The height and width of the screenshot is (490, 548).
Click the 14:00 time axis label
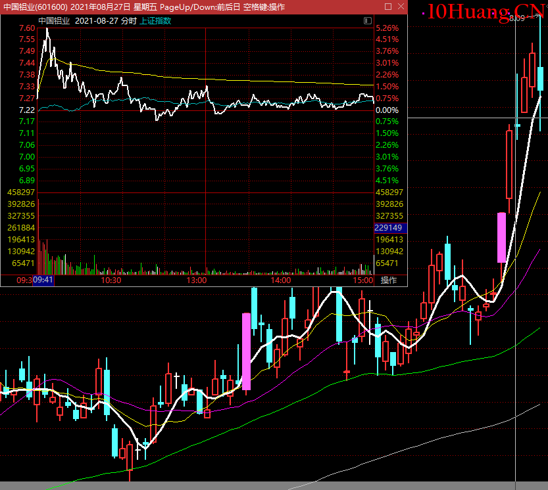click(x=281, y=280)
